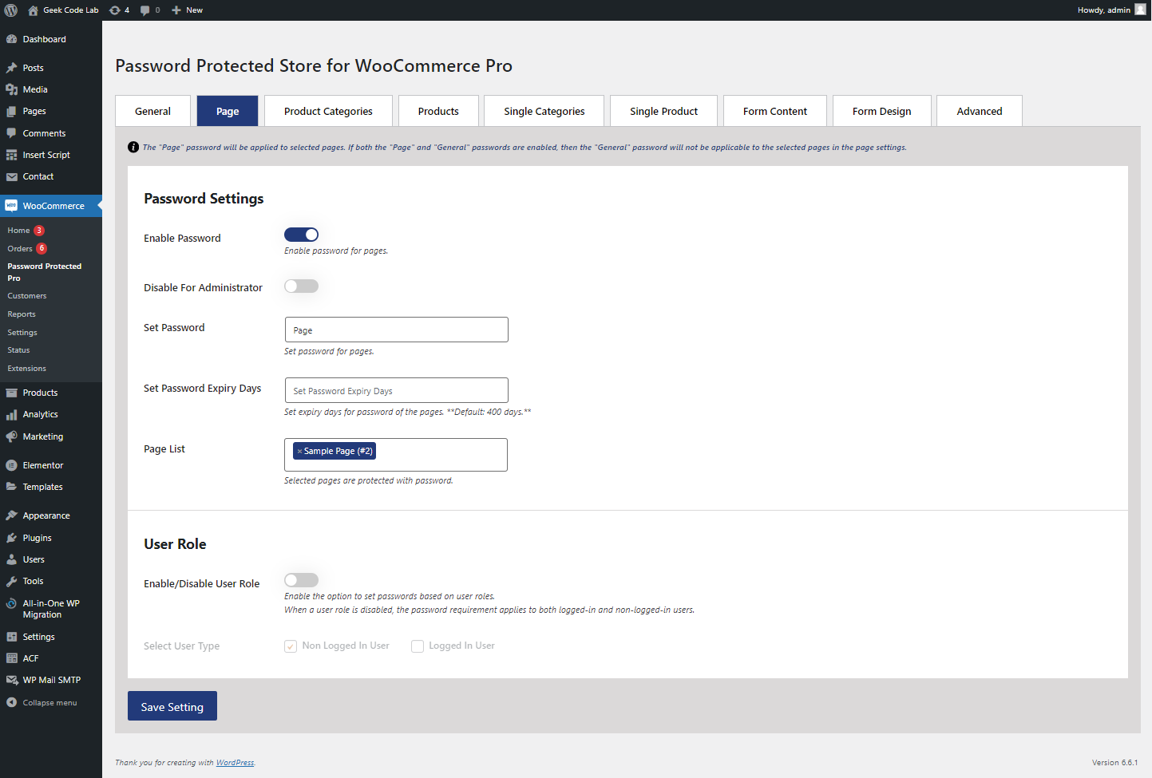Open the Settings item below All-in-One WP Migration
The width and height of the screenshot is (1152, 778).
tap(38, 637)
